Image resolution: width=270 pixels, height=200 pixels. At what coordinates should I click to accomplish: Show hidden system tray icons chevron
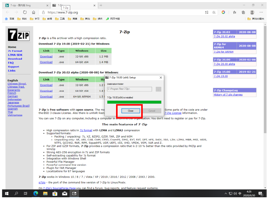point(226,194)
